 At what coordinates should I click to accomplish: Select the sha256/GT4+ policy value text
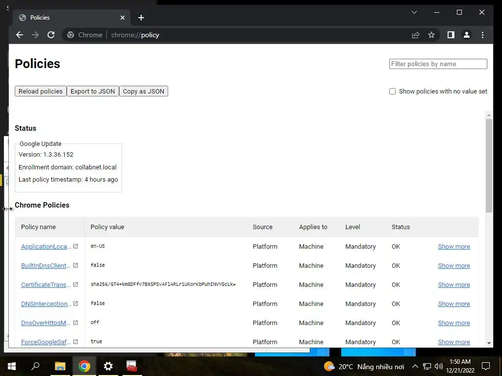[x=163, y=284]
